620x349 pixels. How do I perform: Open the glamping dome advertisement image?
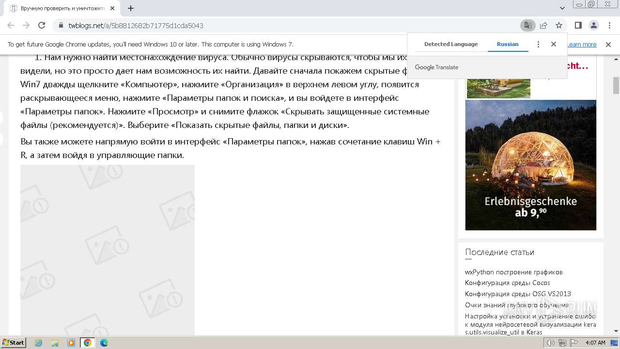530,165
